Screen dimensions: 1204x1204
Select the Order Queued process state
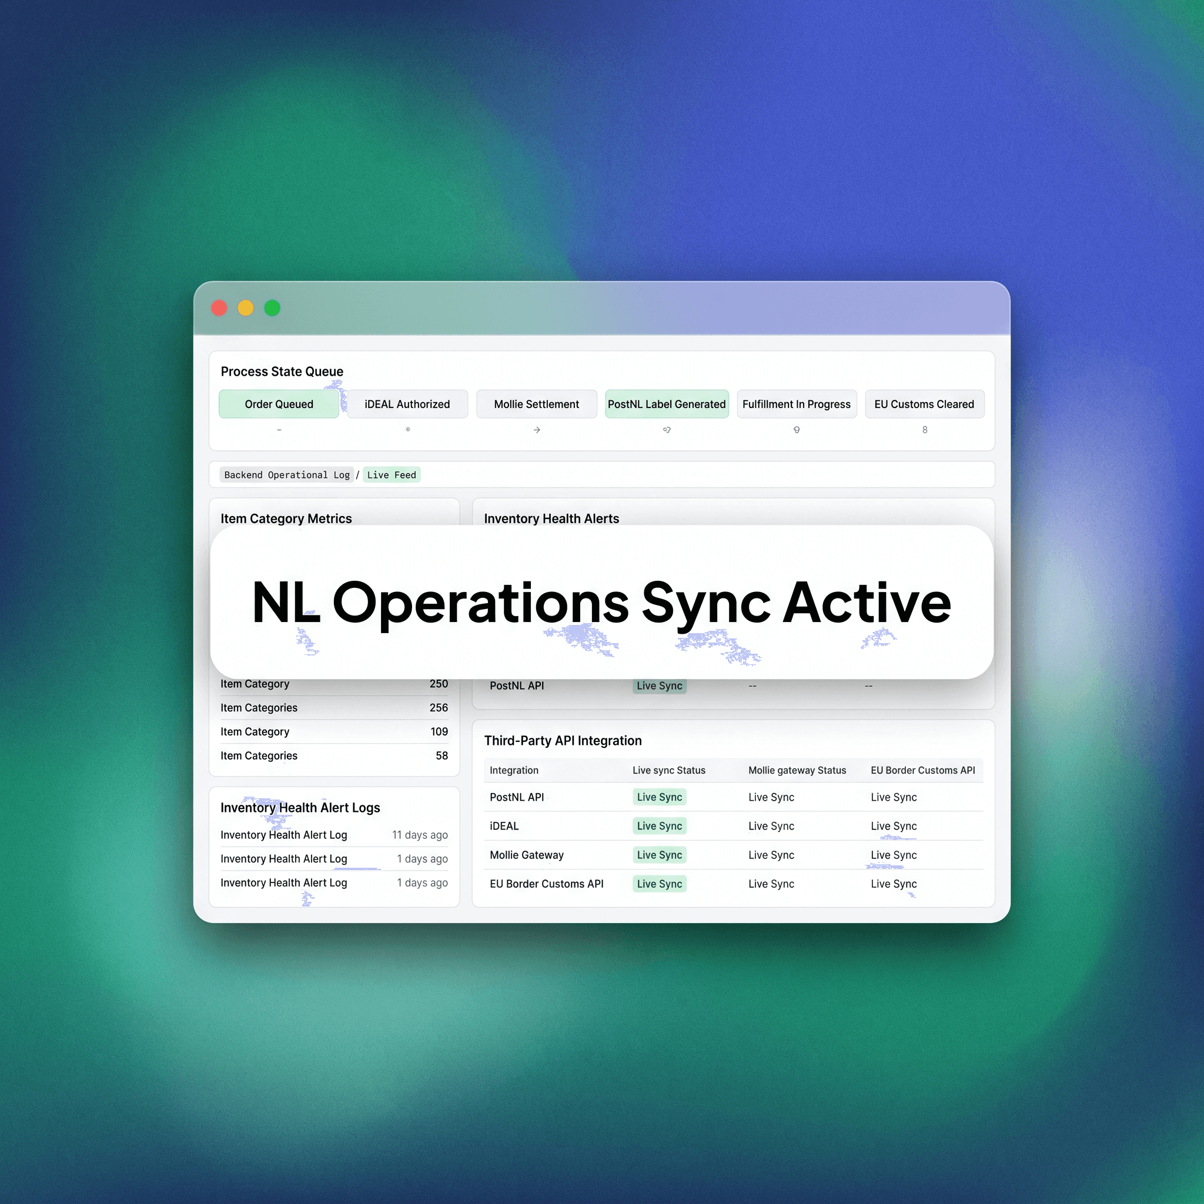point(279,404)
